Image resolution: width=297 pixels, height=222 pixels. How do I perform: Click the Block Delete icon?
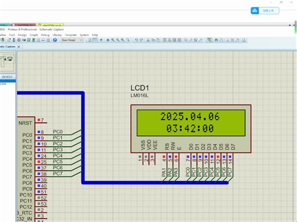[179, 40]
